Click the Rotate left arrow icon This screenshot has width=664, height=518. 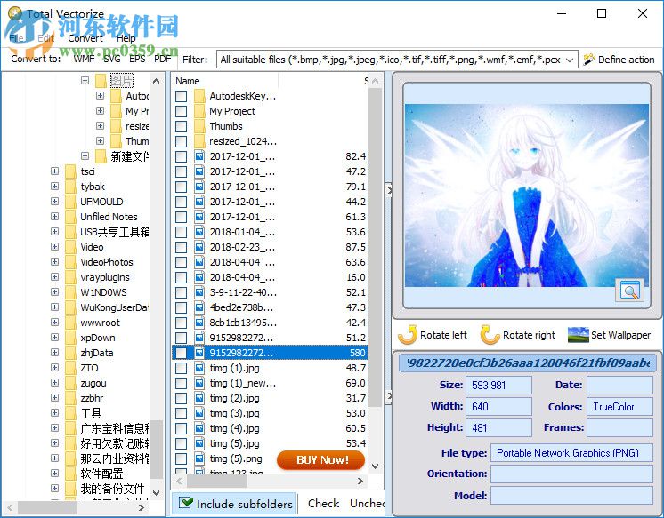(408, 335)
